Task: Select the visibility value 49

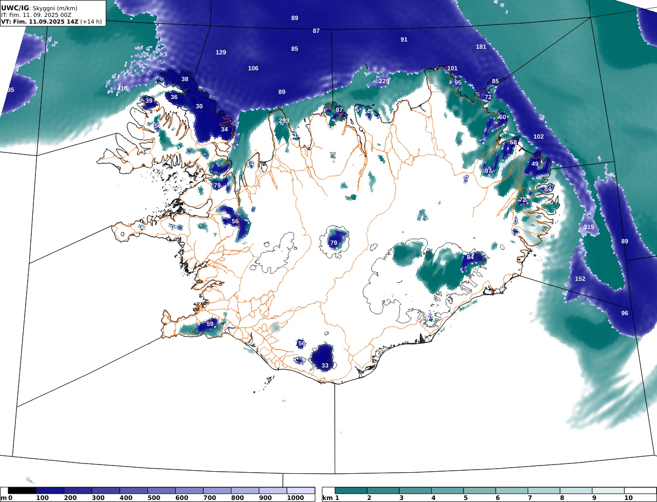Action: [535, 164]
